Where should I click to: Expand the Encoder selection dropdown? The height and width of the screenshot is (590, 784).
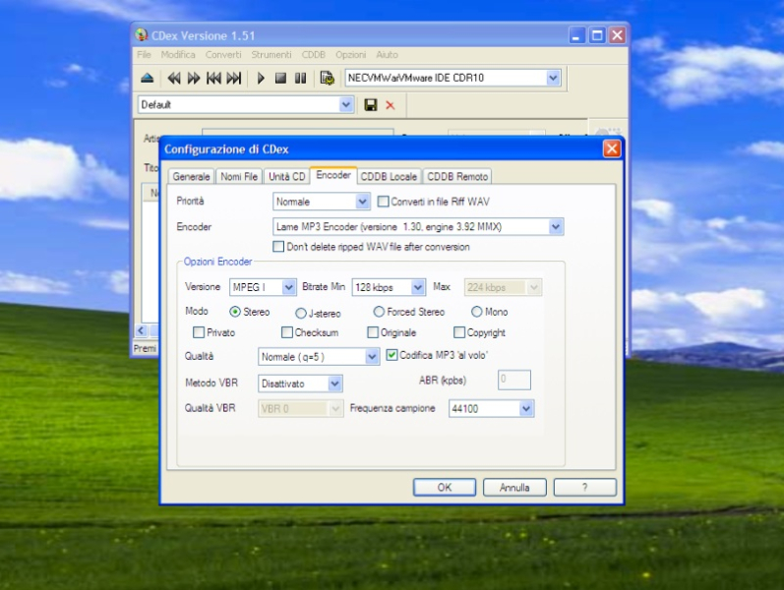coord(556,227)
